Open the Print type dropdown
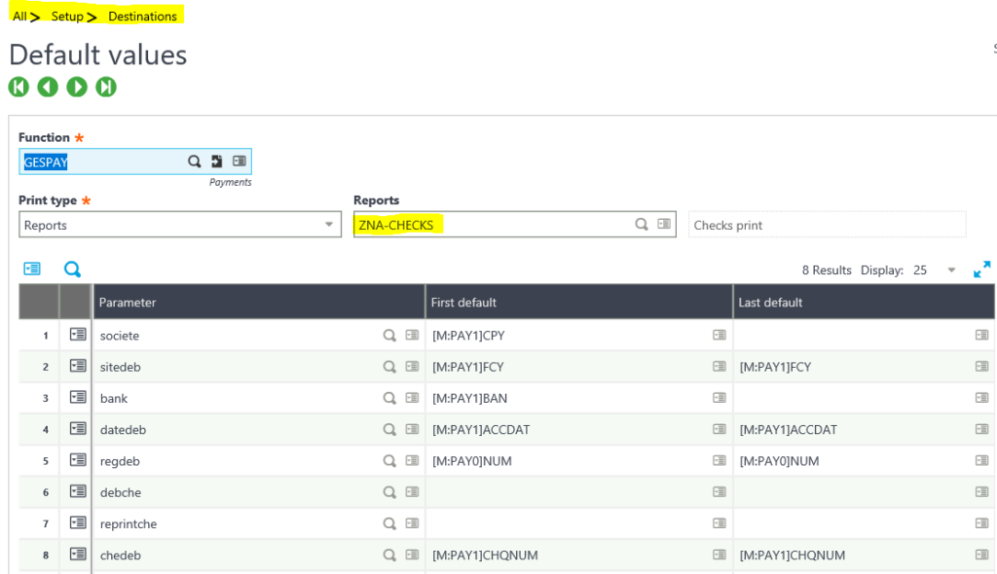This screenshot has height=574, width=997. [x=328, y=224]
